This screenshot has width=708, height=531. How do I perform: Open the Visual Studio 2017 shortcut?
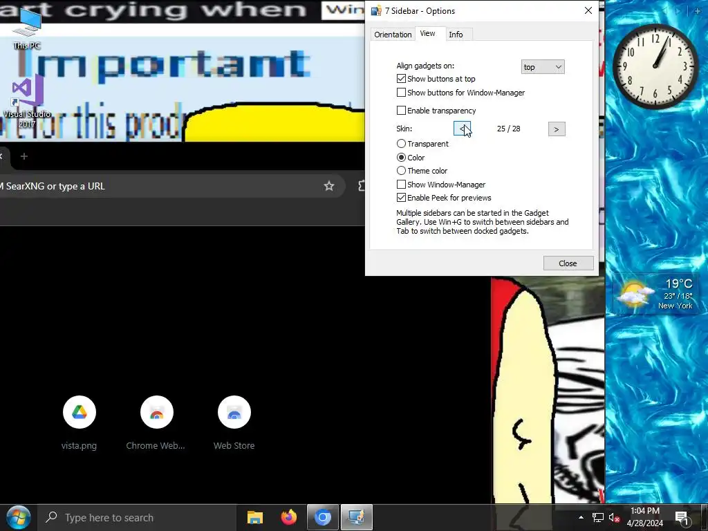(x=27, y=101)
